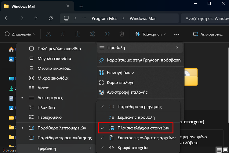Open the Δημιουργία dropdown
The height and width of the screenshot is (153, 229).
point(20,34)
